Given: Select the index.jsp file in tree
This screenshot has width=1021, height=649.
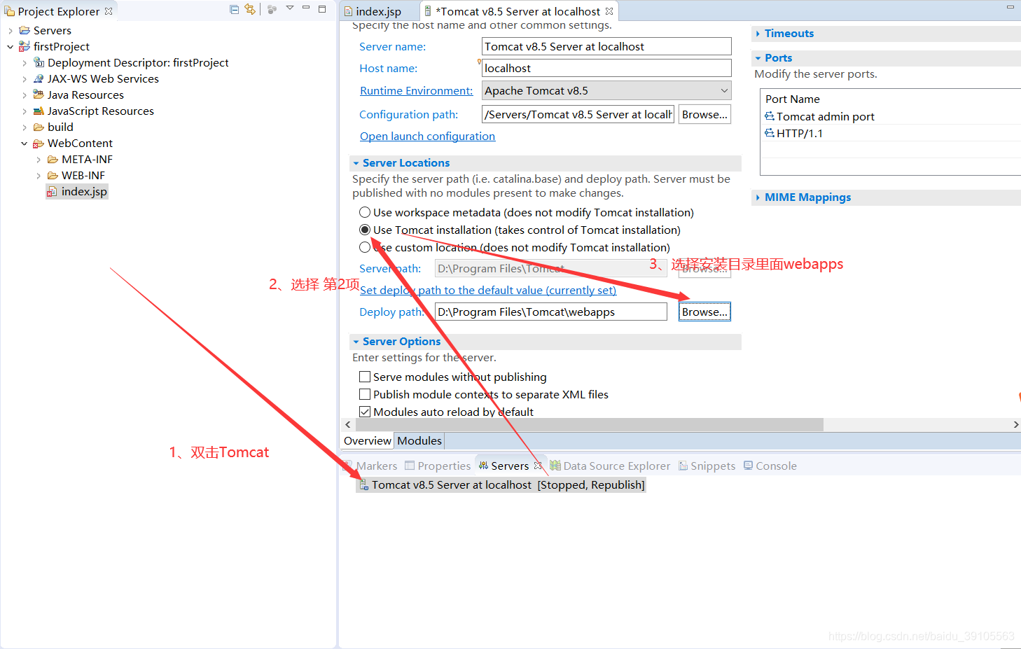Looking at the screenshot, I should (77, 192).
